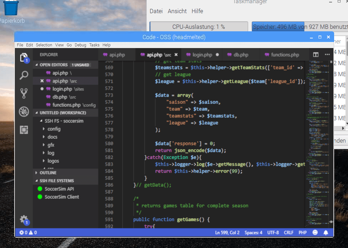The height and width of the screenshot is (248, 348).
Task: Open the Debug menu
Action: pos(80,45)
